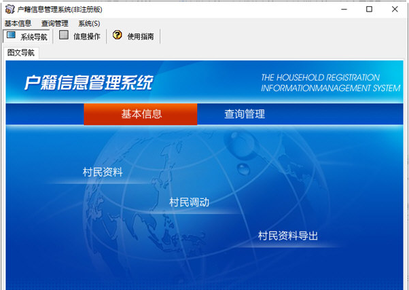Open the 系统(S) menu

[x=89, y=24]
